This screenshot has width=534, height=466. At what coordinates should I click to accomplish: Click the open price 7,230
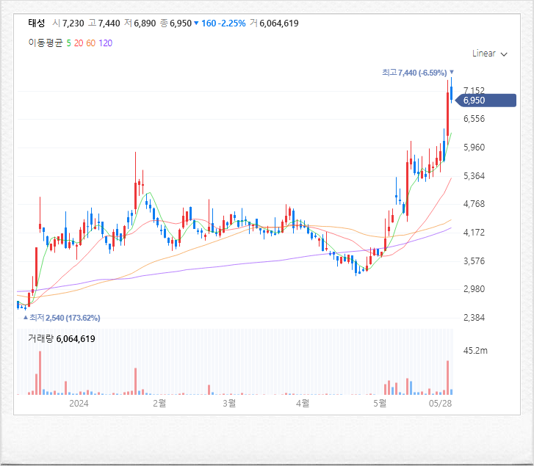[73, 23]
